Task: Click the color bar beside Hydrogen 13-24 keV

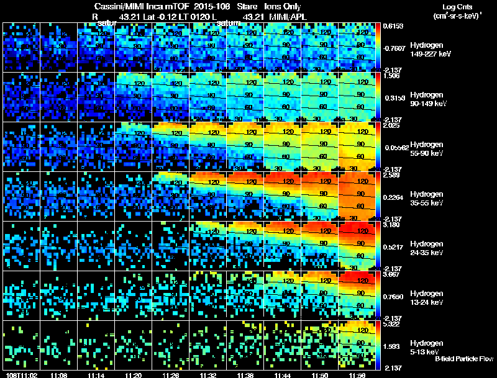Action: click(x=378, y=295)
